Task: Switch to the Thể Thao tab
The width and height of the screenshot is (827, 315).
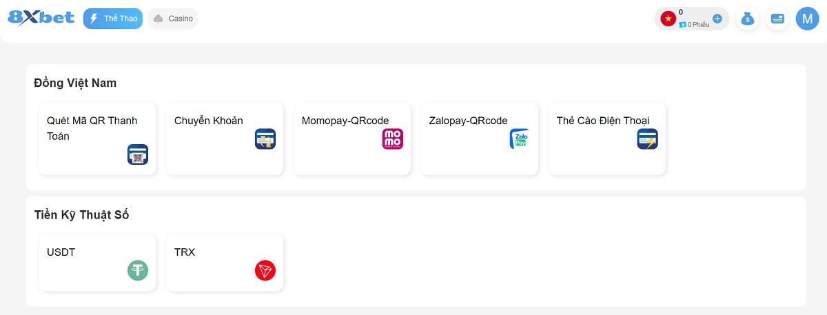Action: [113, 19]
